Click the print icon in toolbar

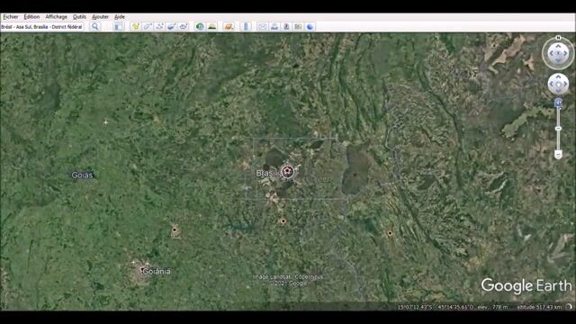[x=274, y=26]
